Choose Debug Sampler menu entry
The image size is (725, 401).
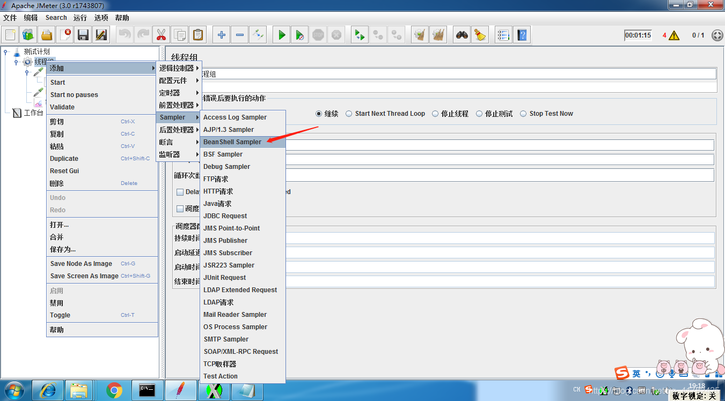click(x=243, y=167)
